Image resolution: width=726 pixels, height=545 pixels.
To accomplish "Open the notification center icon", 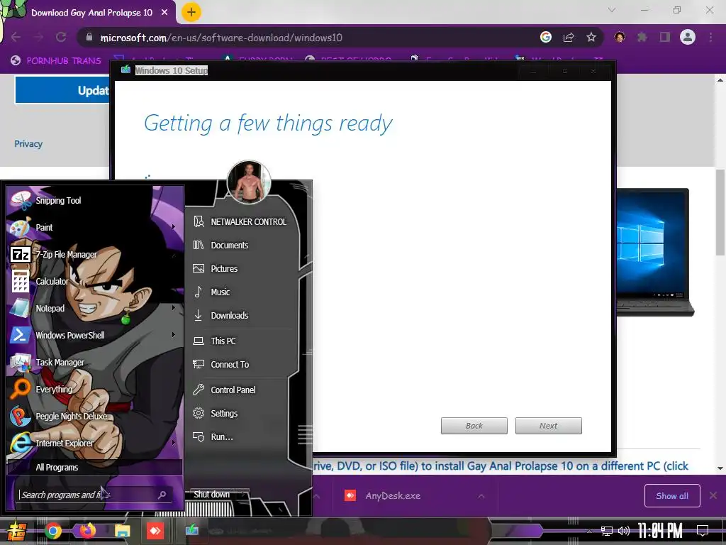I will (703, 531).
